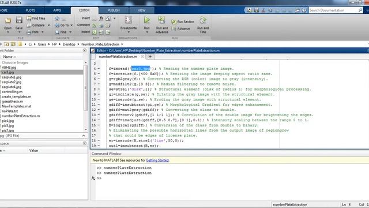The width and height of the screenshot is (369, 208).
Task: Click Users in the address path
Action: [42, 44]
